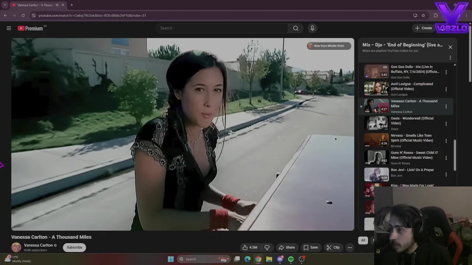Open OBS Studio from the taskbar
472x265 pixels.
tap(302, 259)
